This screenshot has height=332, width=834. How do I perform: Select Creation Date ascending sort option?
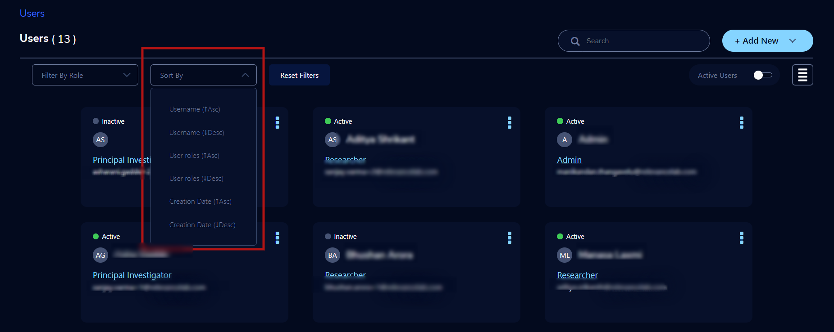[x=200, y=202]
